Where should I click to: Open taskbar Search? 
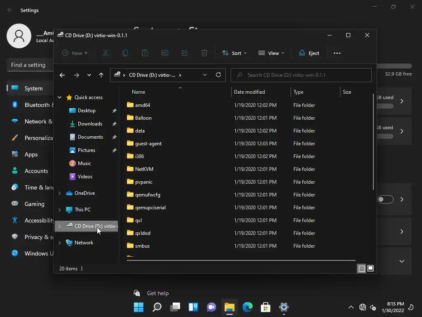pyautogui.click(x=157, y=307)
